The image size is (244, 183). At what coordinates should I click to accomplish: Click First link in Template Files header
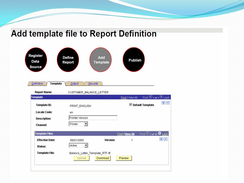[x=142, y=134]
